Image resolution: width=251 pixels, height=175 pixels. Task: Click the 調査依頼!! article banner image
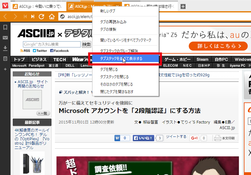(147, 166)
